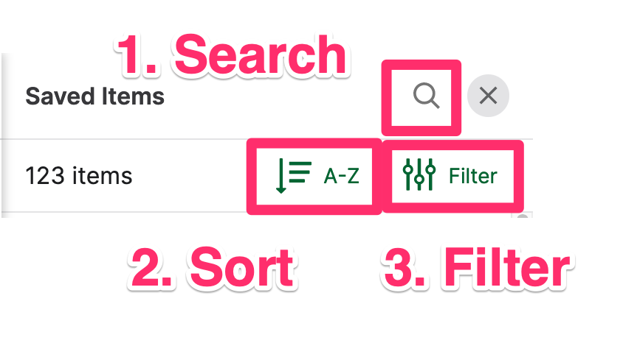Click the pink "3. Filter" callout text
This screenshot has width=623, height=343.
pyautogui.click(x=477, y=267)
